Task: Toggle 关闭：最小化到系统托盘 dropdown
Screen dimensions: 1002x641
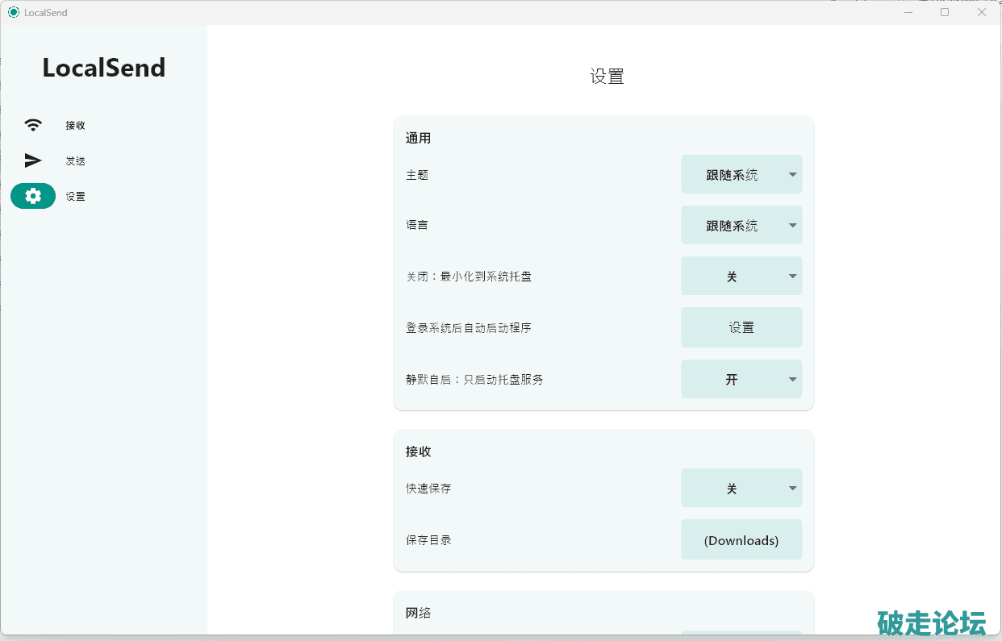Action: click(741, 277)
